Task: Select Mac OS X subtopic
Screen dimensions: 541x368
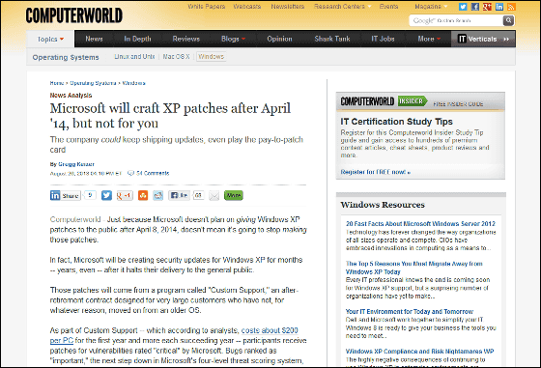Action: 176,57
